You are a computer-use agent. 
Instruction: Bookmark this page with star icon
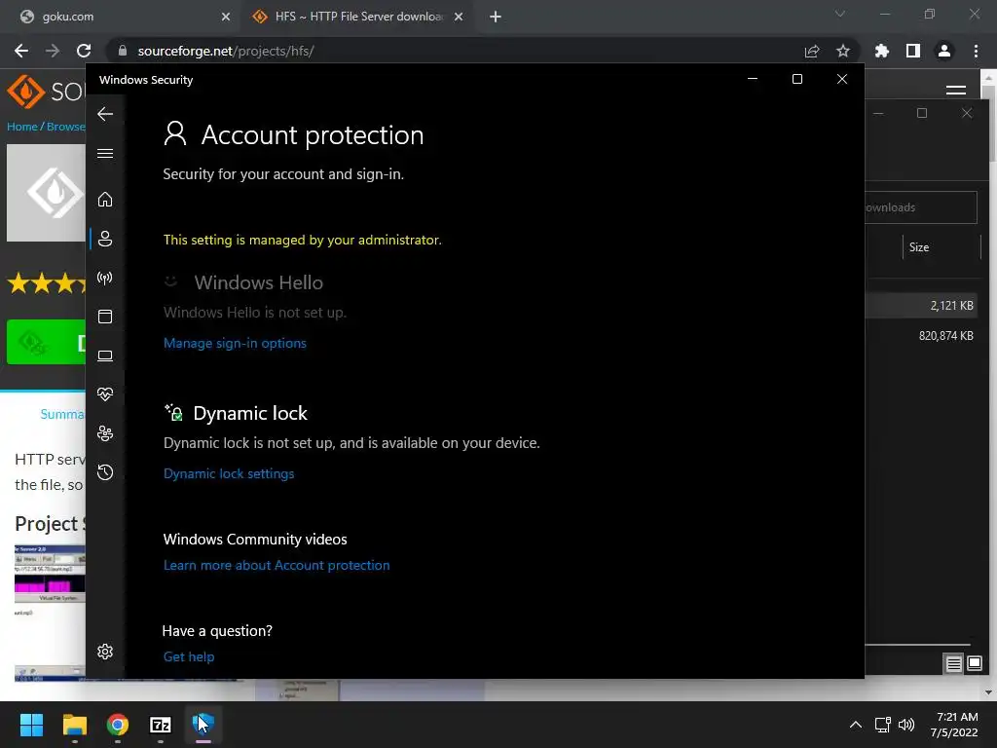[842, 51]
